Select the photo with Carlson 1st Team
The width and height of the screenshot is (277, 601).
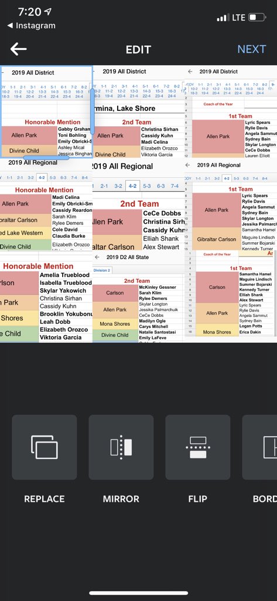(231, 296)
